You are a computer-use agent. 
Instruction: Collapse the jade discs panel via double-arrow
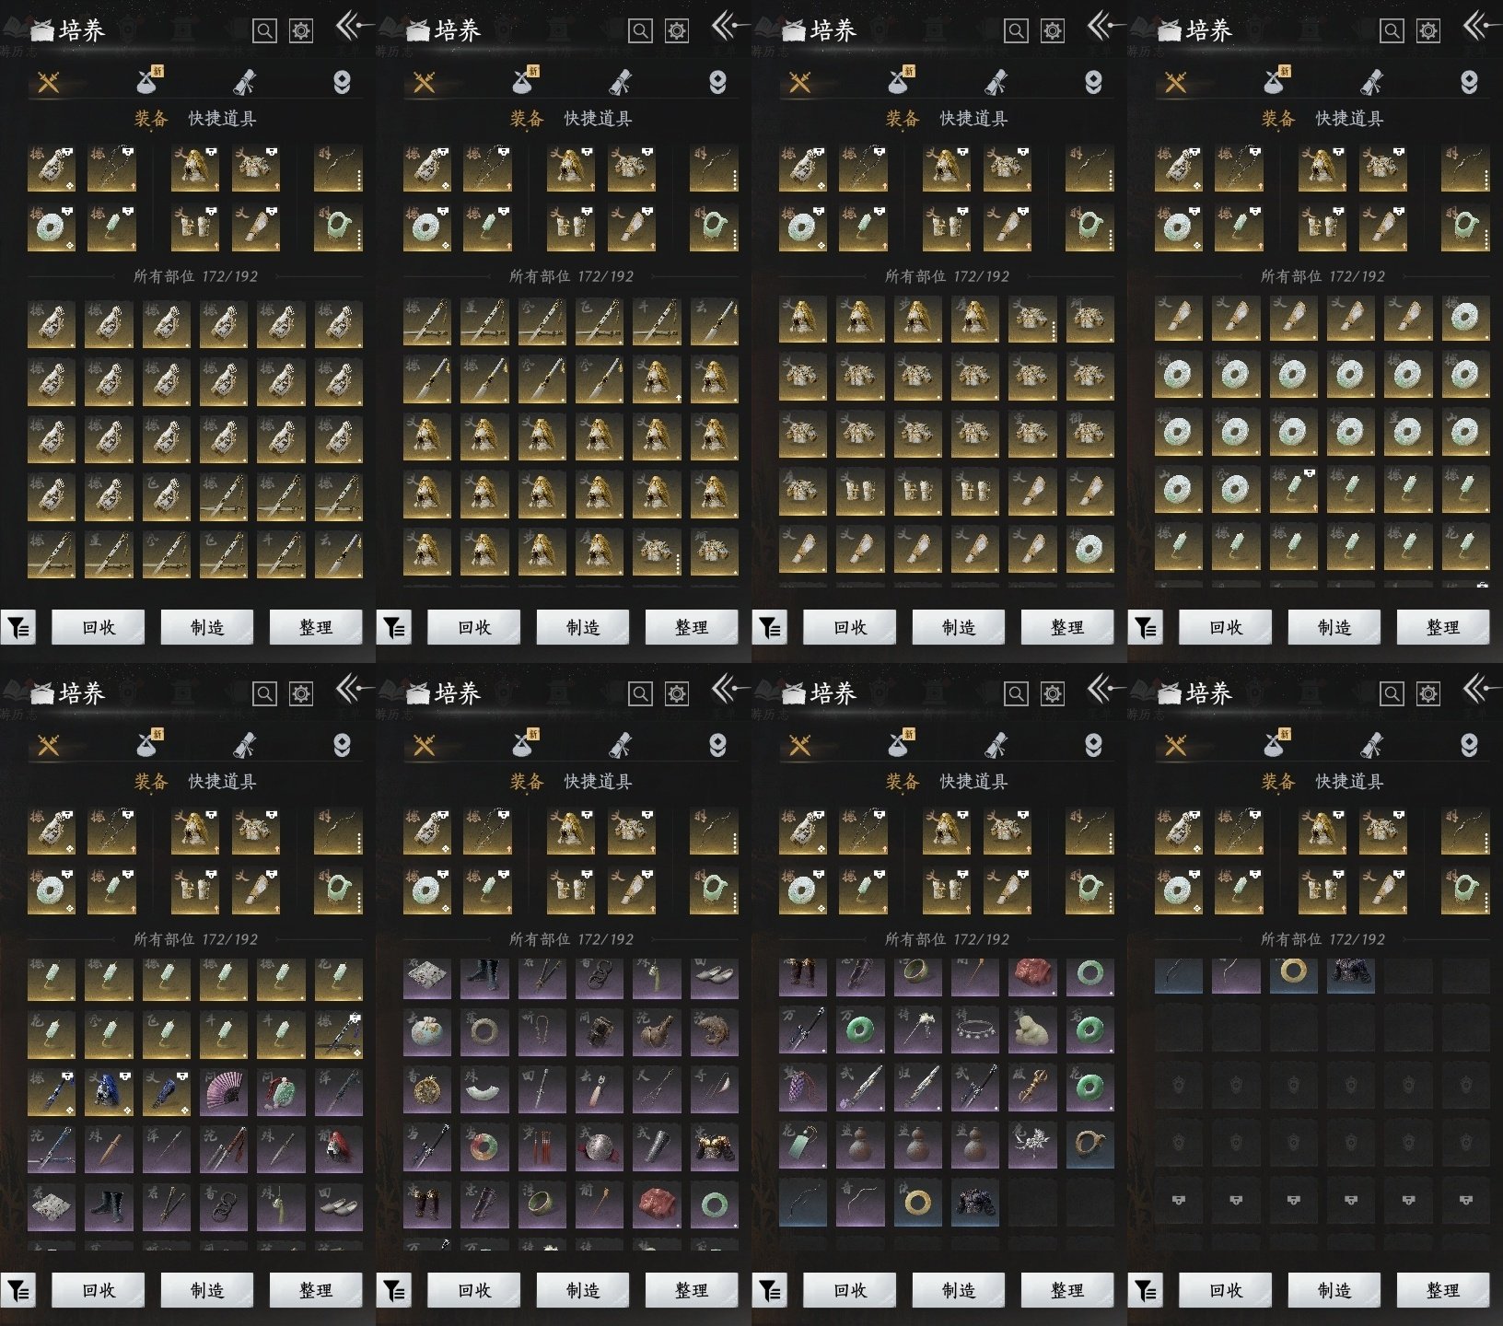click(x=1481, y=25)
